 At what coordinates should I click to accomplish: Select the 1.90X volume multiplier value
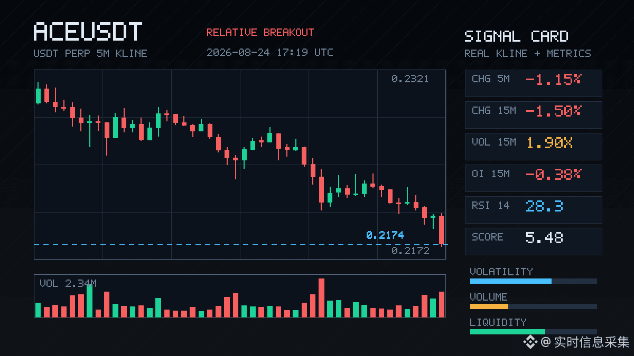coord(549,143)
